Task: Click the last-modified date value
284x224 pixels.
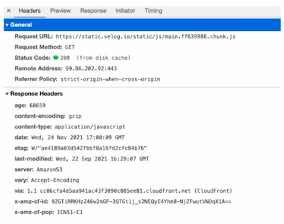Action: (102, 159)
